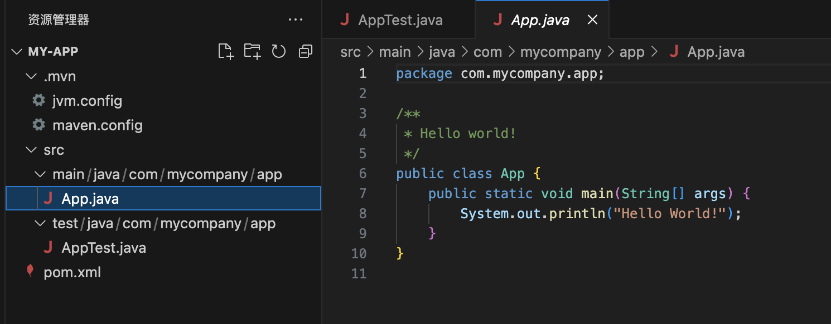This screenshot has width=831, height=324.
Task: Collapse the MY-APP project root
Action: pos(16,52)
